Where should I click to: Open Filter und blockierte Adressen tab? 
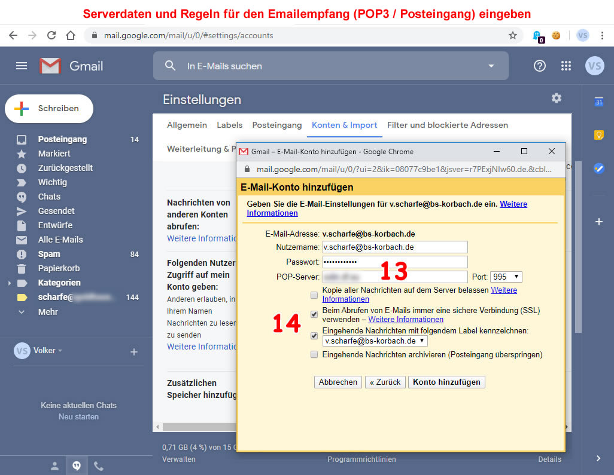[448, 125]
